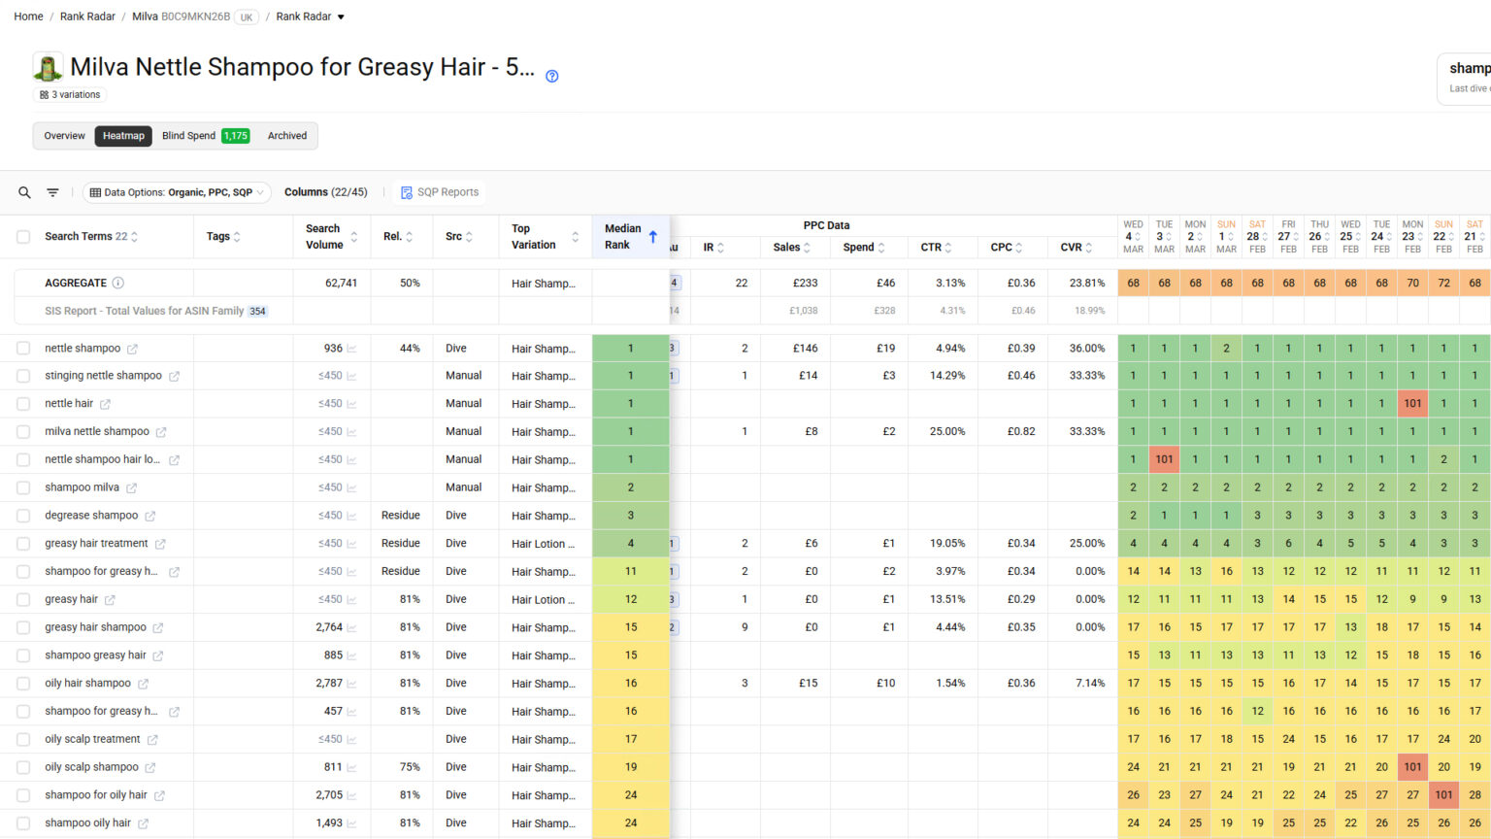Open external link icon for stinging nettle shampoo
The width and height of the screenshot is (1491, 839).
pos(174,376)
